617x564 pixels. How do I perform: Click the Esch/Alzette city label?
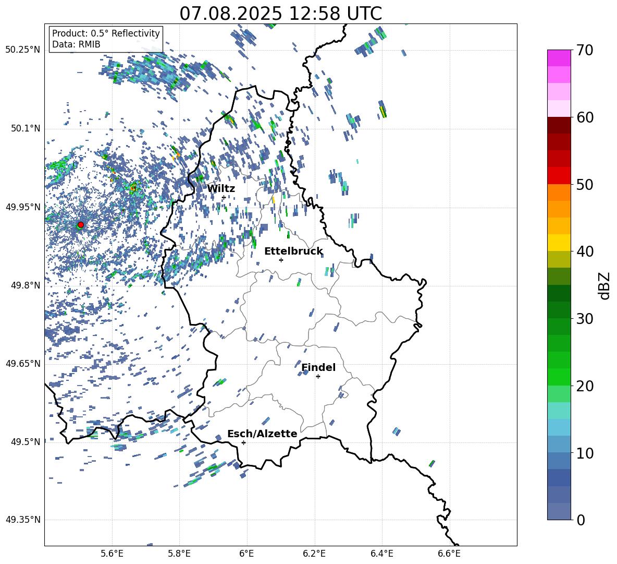coord(262,434)
